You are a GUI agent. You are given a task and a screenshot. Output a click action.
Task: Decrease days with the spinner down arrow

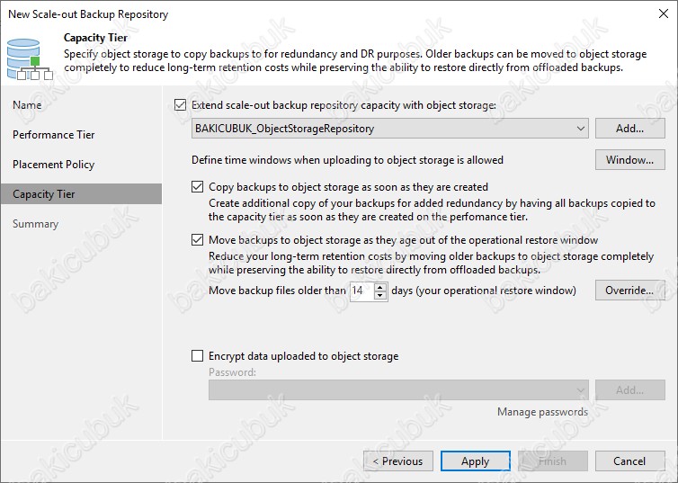pos(379,295)
